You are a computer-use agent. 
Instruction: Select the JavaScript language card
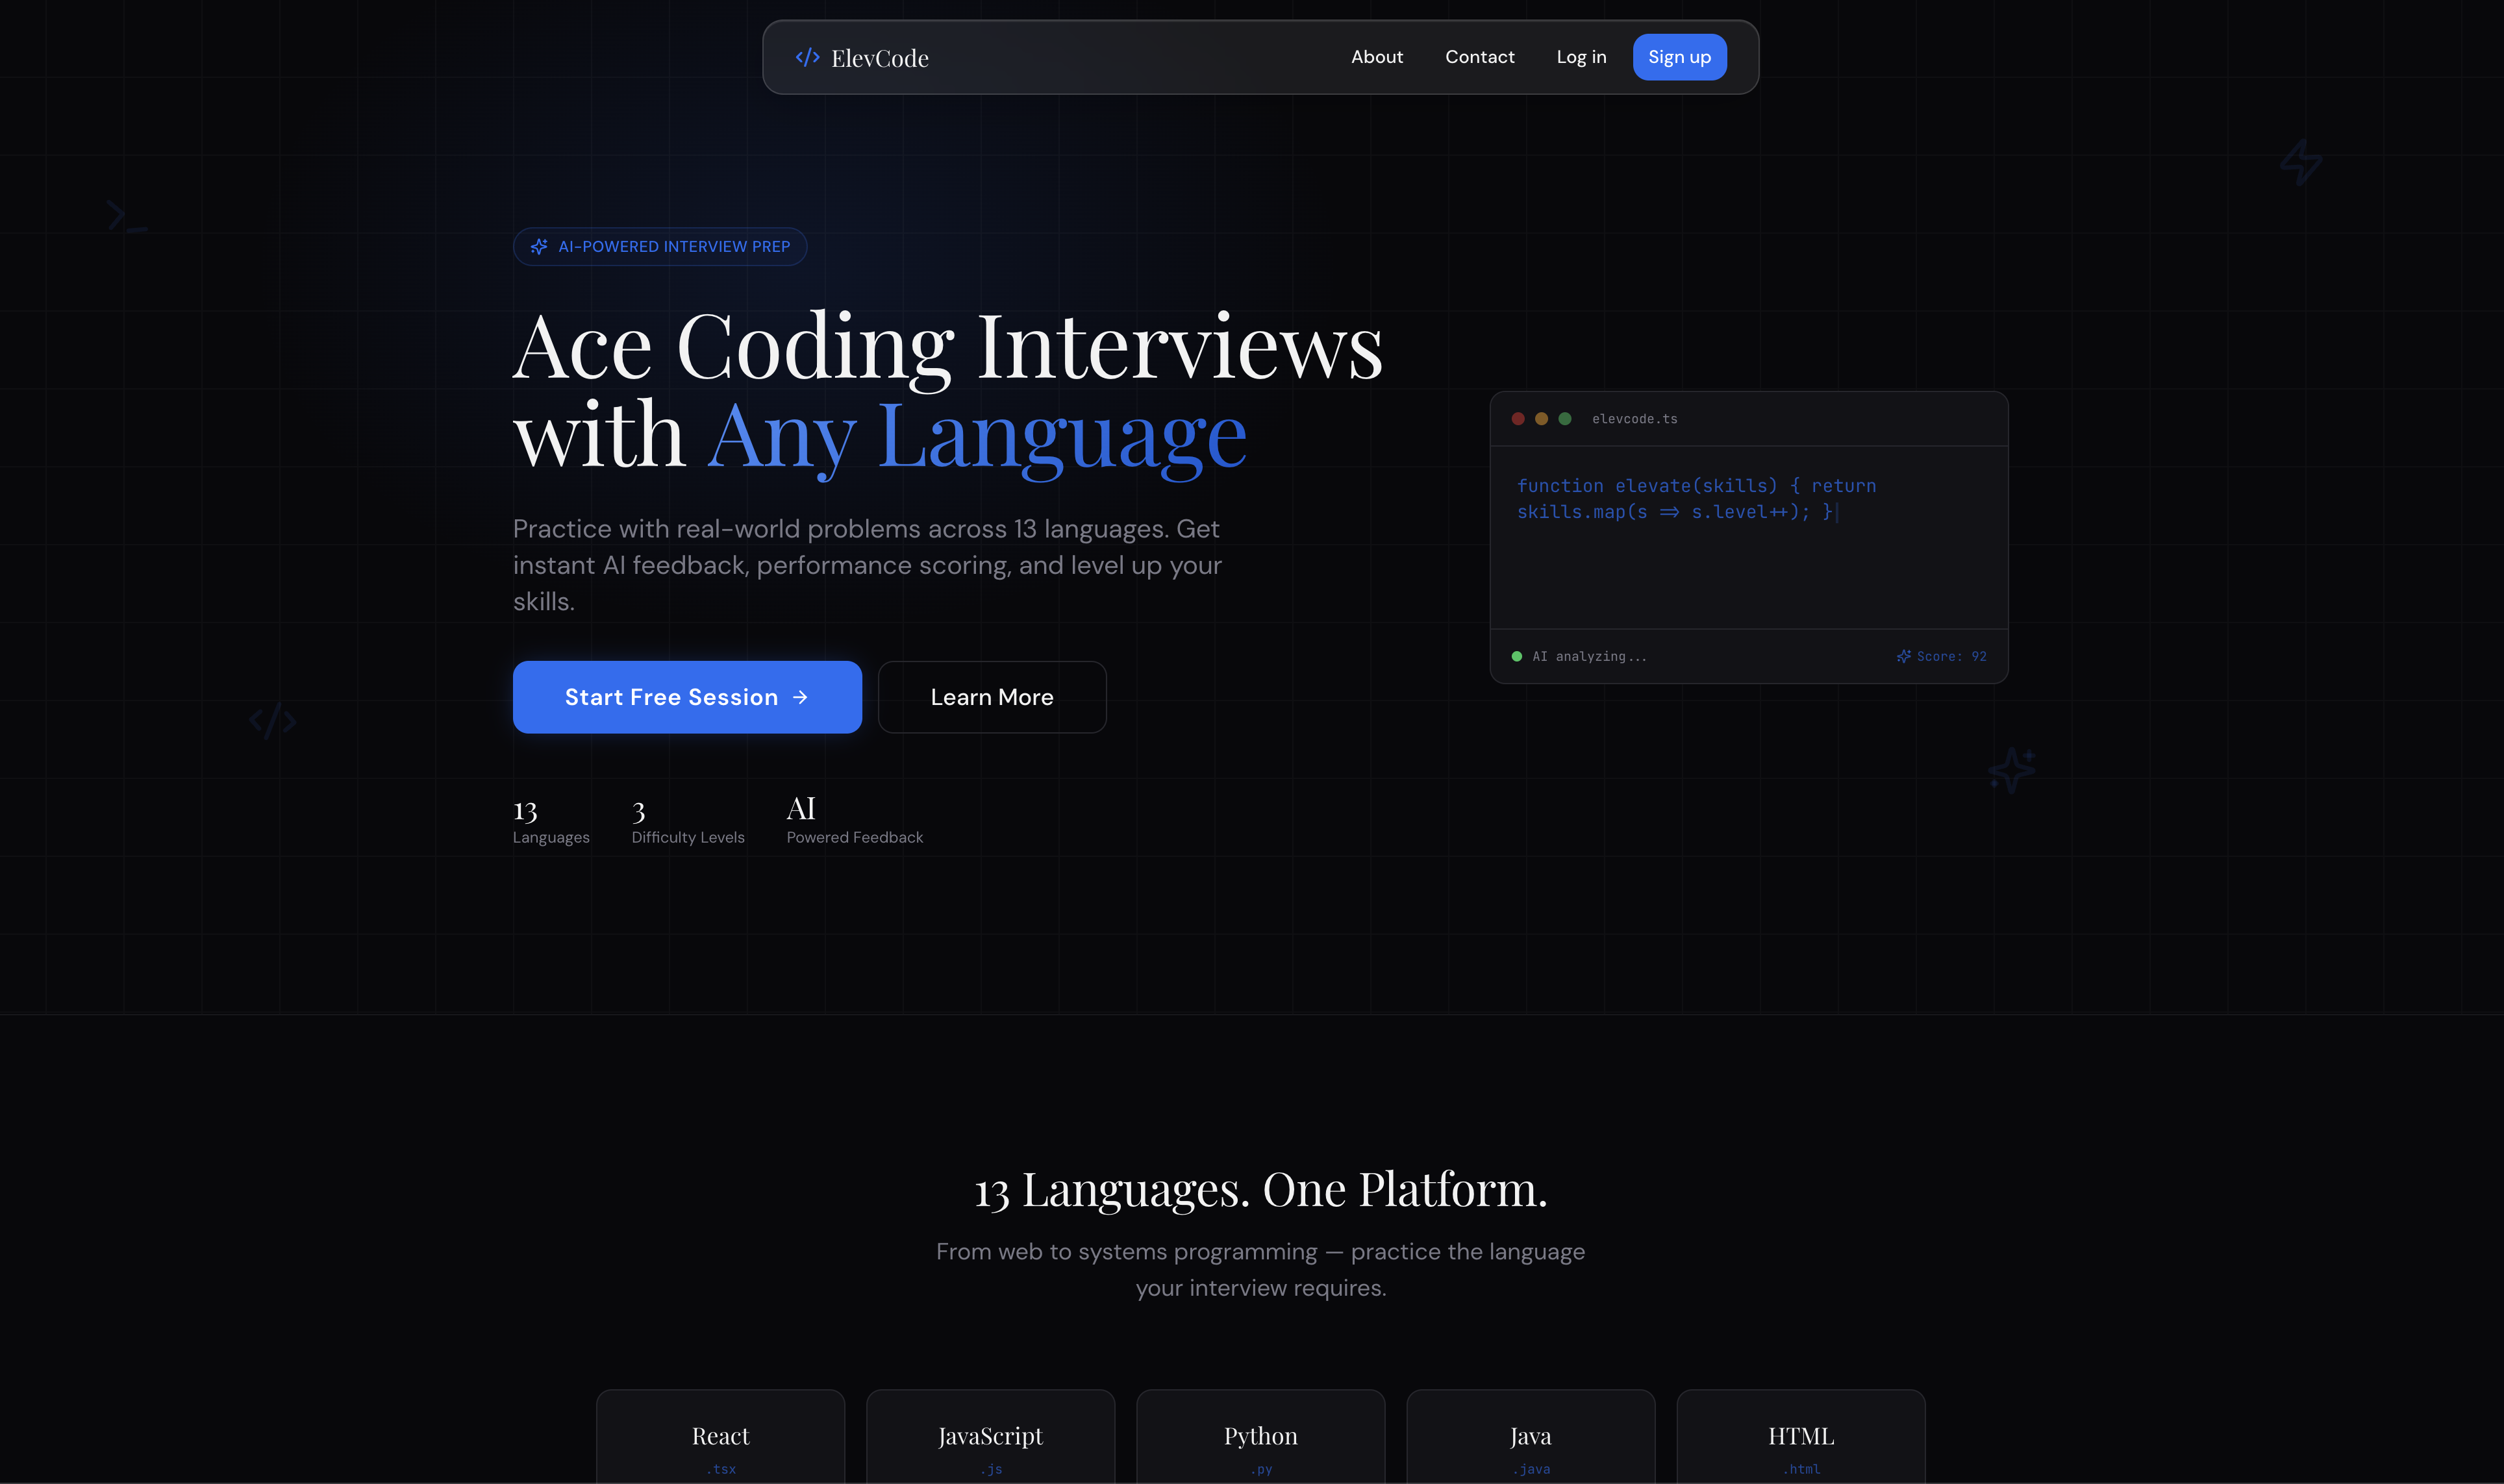tap(990, 1440)
